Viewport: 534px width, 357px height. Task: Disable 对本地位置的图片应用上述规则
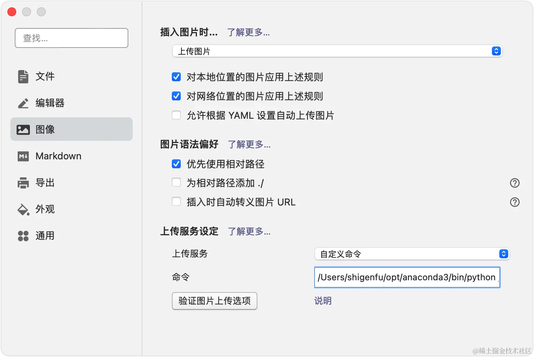(176, 77)
